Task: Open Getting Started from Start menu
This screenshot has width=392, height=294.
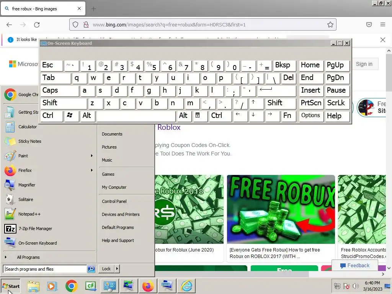Action: (22, 112)
